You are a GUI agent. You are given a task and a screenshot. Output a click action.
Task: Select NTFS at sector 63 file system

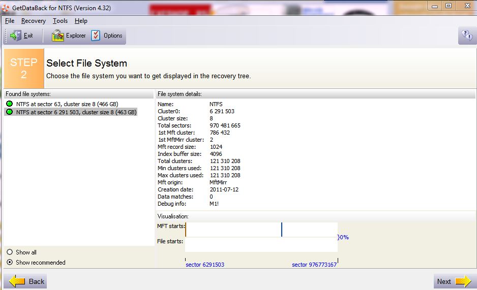tap(67, 104)
